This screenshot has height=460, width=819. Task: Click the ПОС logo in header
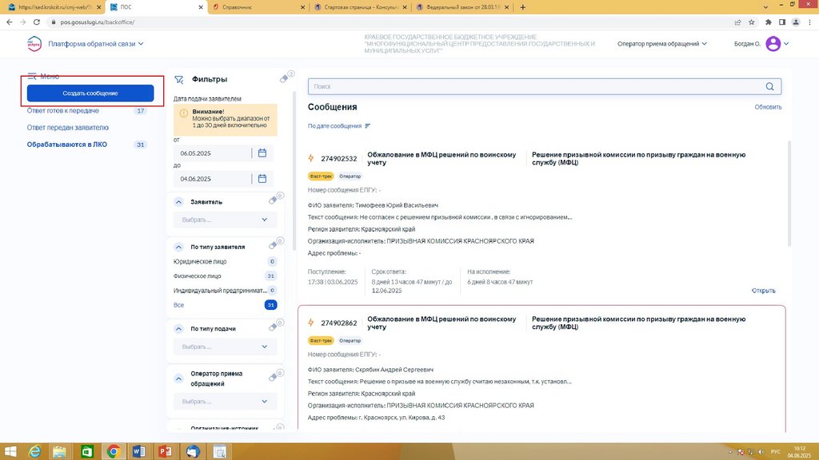(x=34, y=44)
